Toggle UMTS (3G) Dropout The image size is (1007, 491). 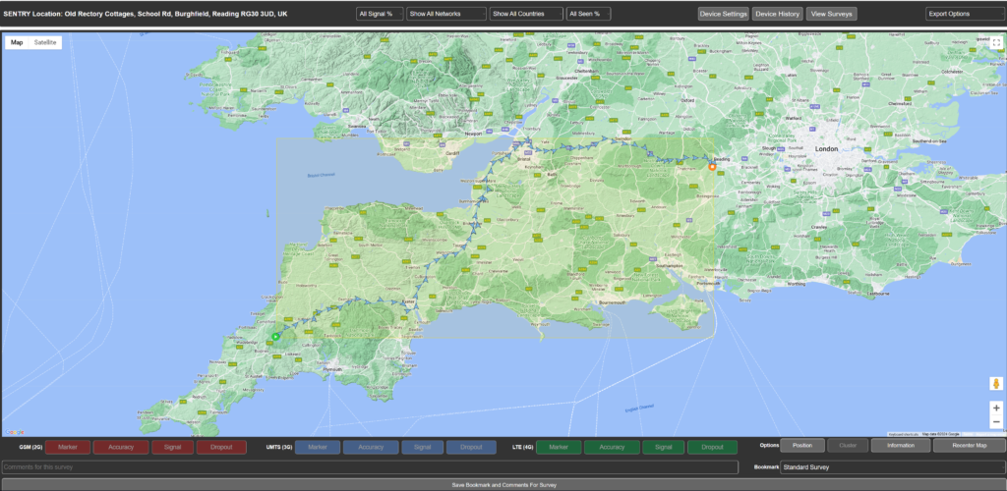471,447
